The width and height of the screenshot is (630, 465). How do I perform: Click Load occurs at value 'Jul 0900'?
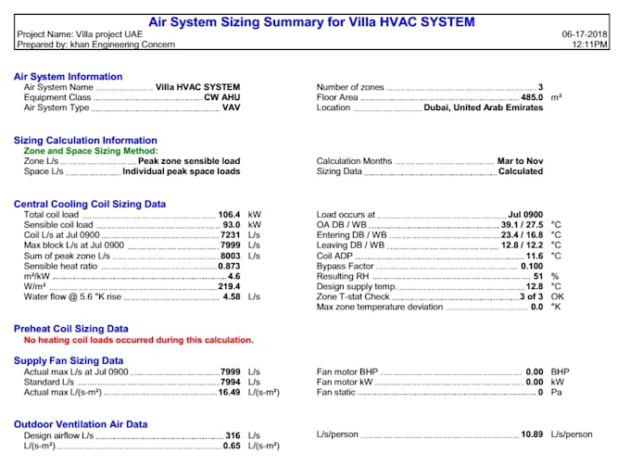click(x=525, y=214)
